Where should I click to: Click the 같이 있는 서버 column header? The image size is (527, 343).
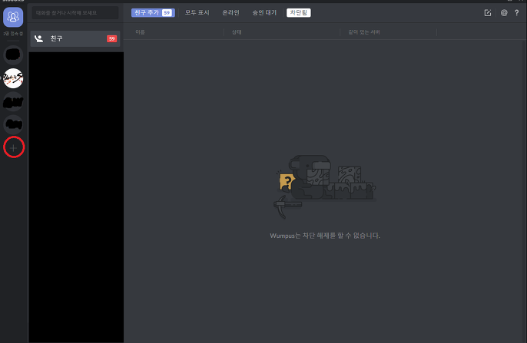364,32
